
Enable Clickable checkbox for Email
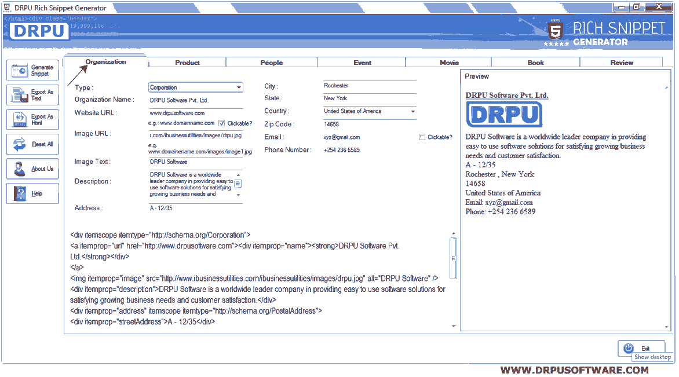(x=422, y=137)
